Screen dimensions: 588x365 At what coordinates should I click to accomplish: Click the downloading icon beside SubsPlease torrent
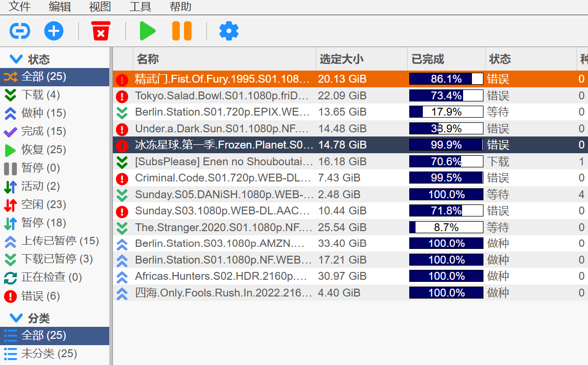[x=122, y=162]
